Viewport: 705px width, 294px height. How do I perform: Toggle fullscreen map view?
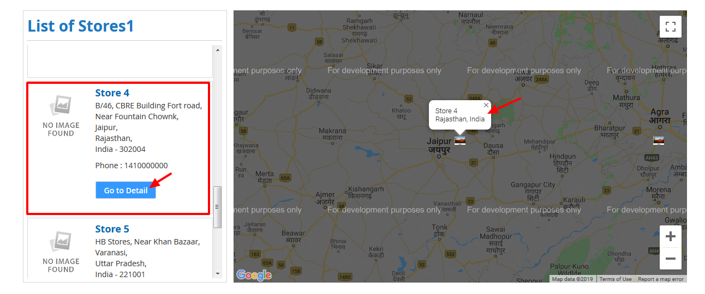(671, 26)
